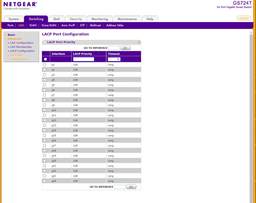Collapse the Advanced section in the sidebar

(x=6, y=39)
